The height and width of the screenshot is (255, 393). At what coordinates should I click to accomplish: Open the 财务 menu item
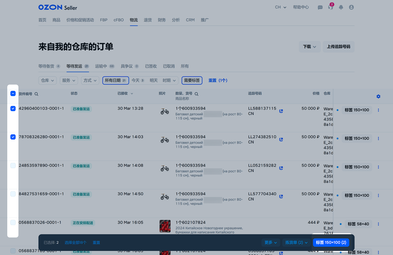(162, 20)
